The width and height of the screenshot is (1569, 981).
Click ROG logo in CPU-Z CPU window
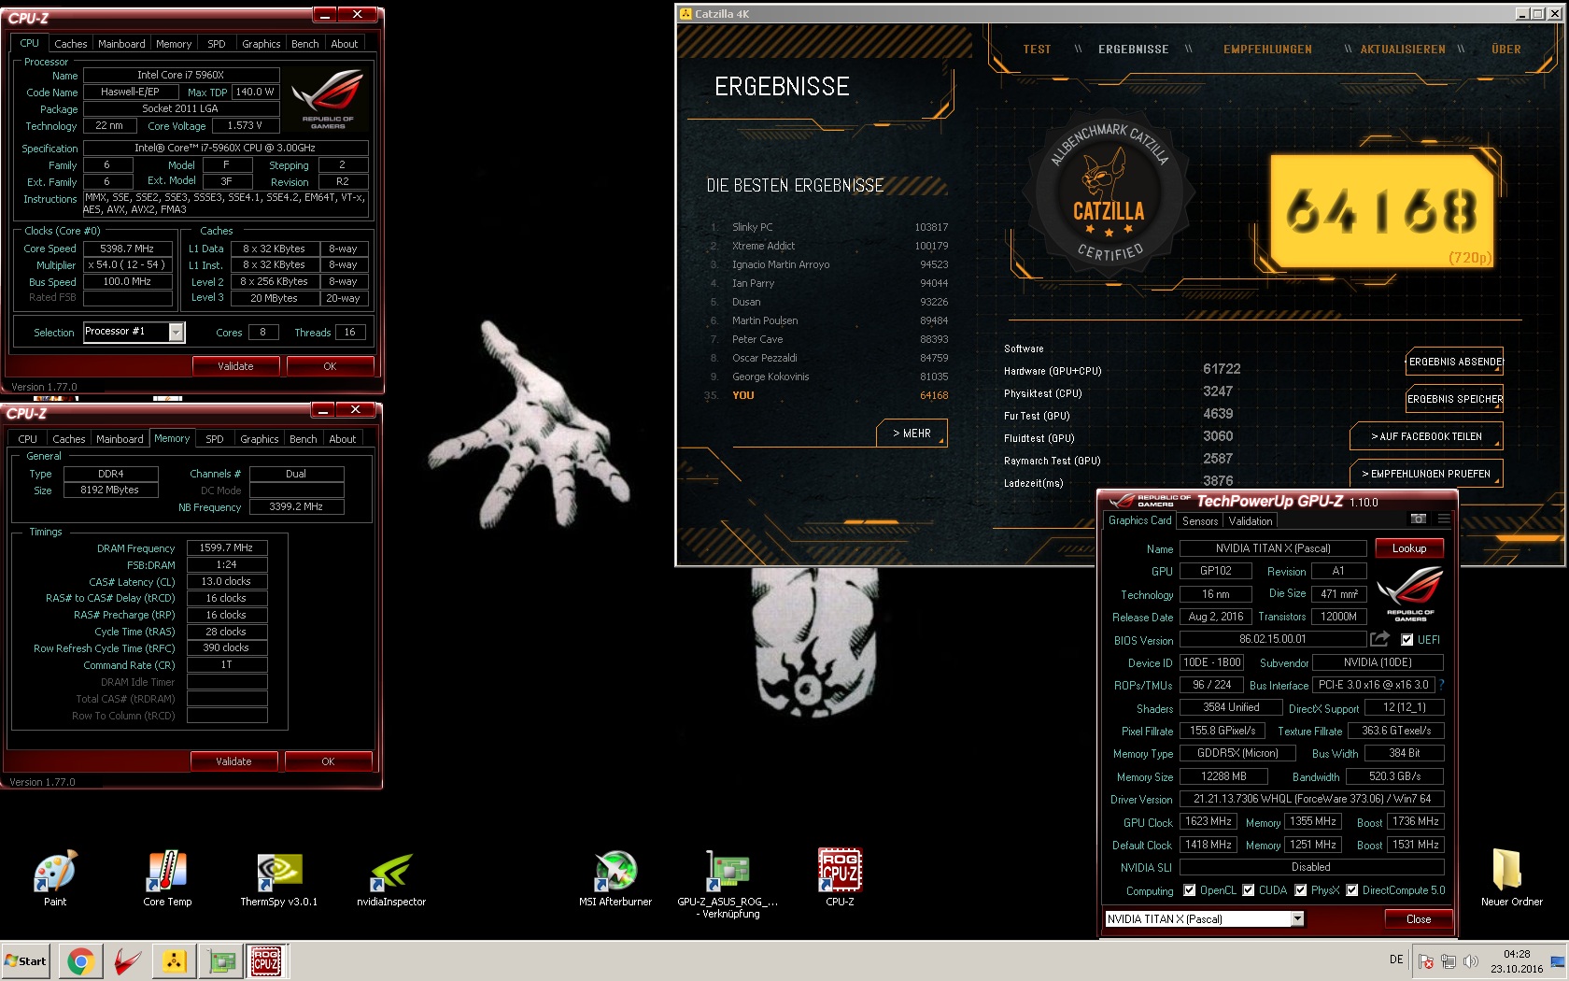[x=327, y=100]
